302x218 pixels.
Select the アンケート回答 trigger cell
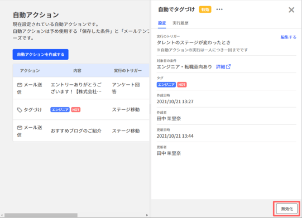(x=126, y=88)
